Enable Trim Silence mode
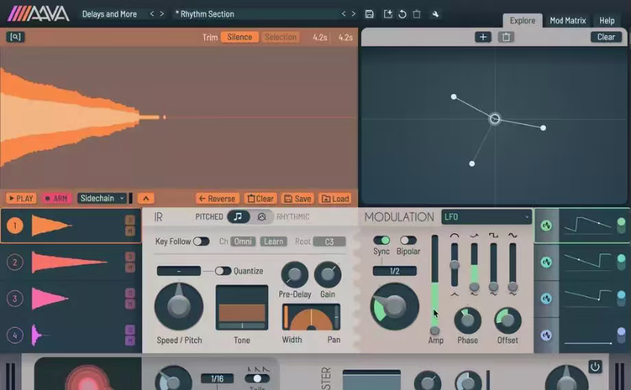This screenshot has width=631, height=390. [x=240, y=37]
